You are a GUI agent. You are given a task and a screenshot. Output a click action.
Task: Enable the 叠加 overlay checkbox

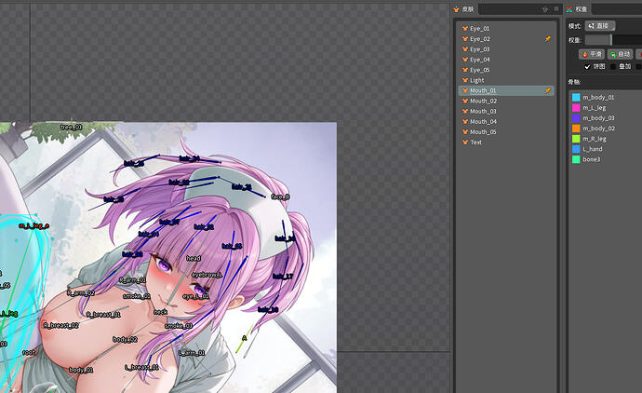coord(613,66)
